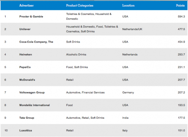Click the Location column header
This screenshot has height=137, width=188.
(128, 5)
